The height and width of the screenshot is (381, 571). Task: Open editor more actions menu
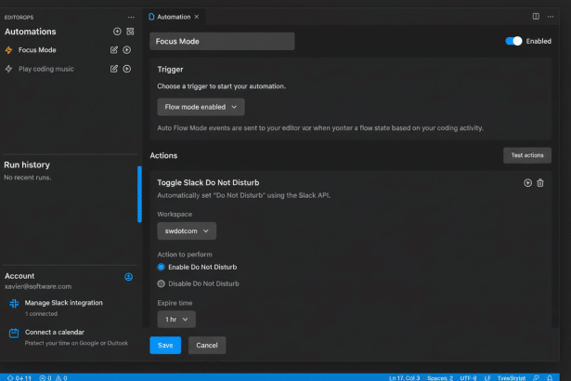(x=551, y=17)
